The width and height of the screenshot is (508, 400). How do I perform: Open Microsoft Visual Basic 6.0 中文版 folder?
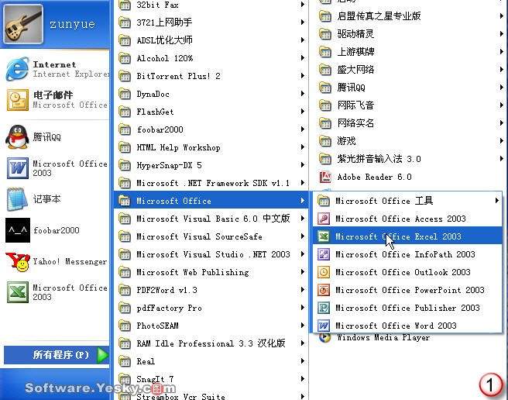coord(211,219)
